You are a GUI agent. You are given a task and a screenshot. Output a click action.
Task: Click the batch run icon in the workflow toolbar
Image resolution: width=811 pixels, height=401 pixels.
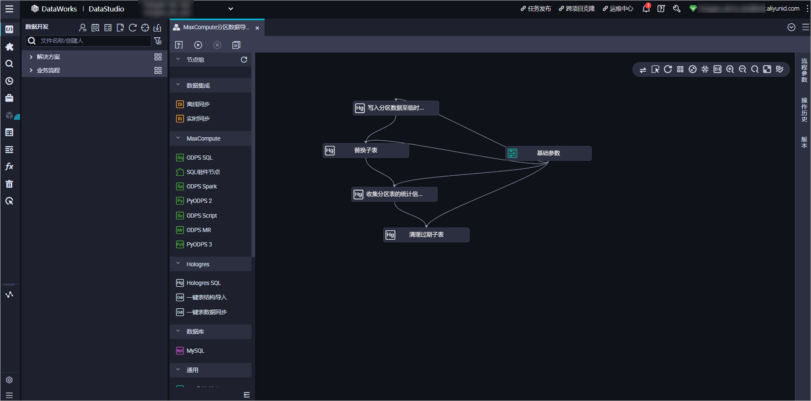[x=236, y=45]
